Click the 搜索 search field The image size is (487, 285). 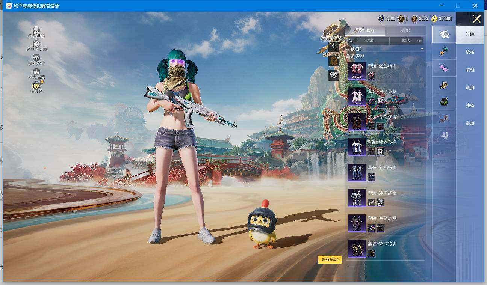pyautogui.click(x=368, y=41)
